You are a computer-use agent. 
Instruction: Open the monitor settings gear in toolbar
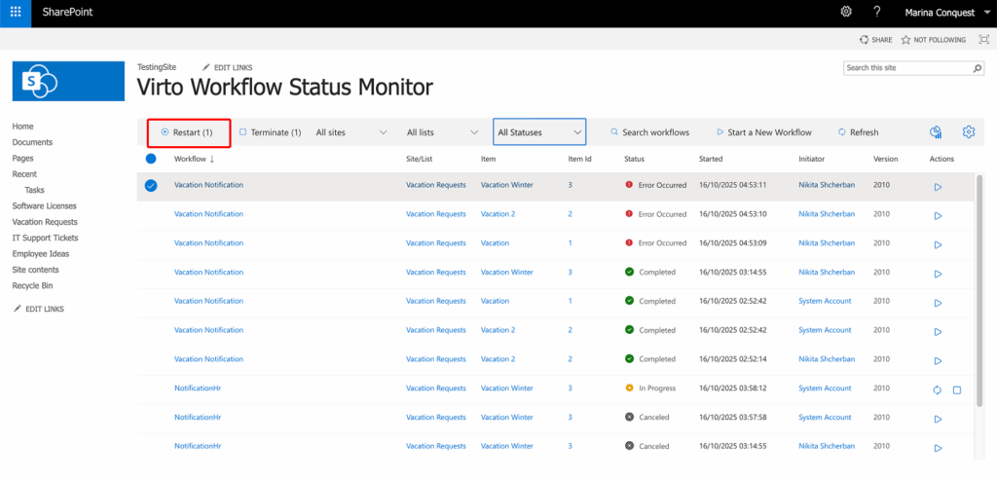969,131
